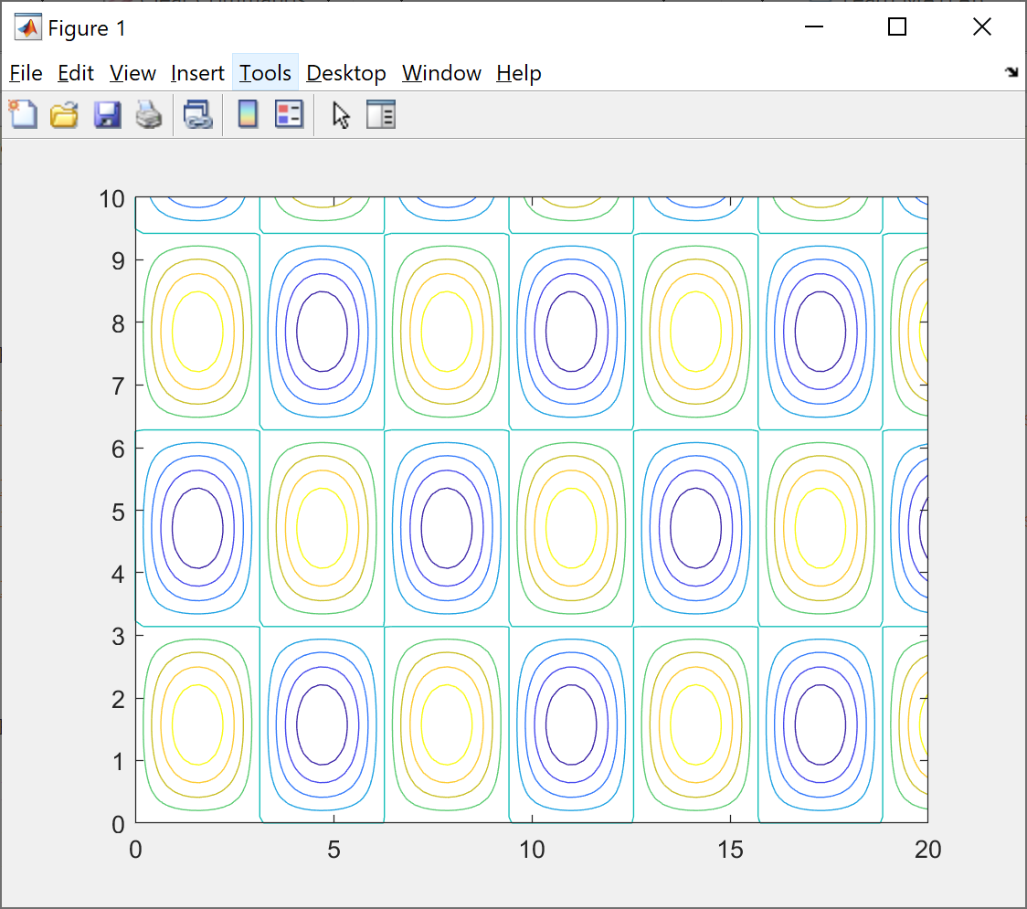Viewport: 1027px width, 909px height.
Task: Expand the File menu
Action: 26,73
